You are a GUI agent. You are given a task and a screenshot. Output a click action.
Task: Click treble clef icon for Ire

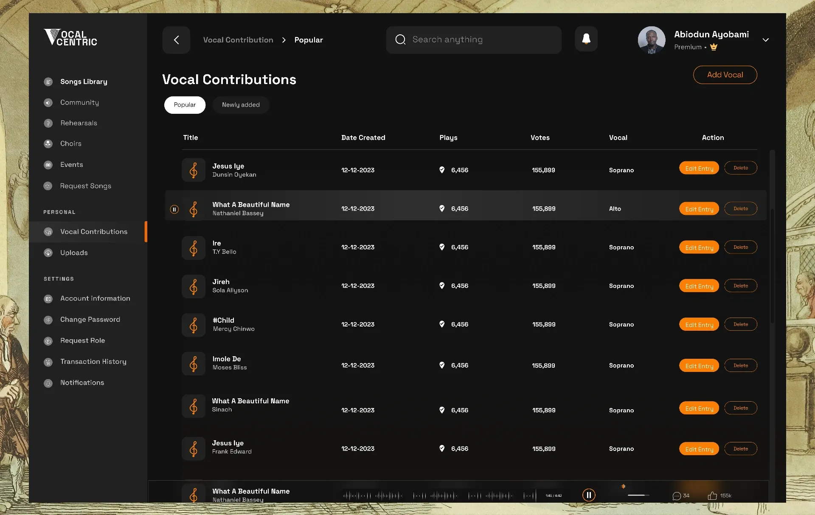coord(194,248)
